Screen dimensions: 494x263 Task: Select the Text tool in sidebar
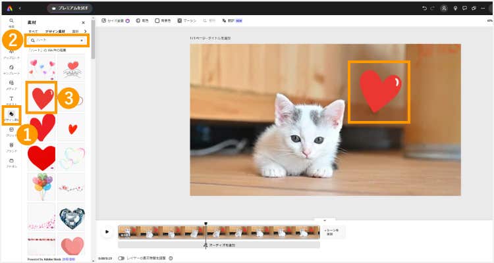[x=11, y=100]
